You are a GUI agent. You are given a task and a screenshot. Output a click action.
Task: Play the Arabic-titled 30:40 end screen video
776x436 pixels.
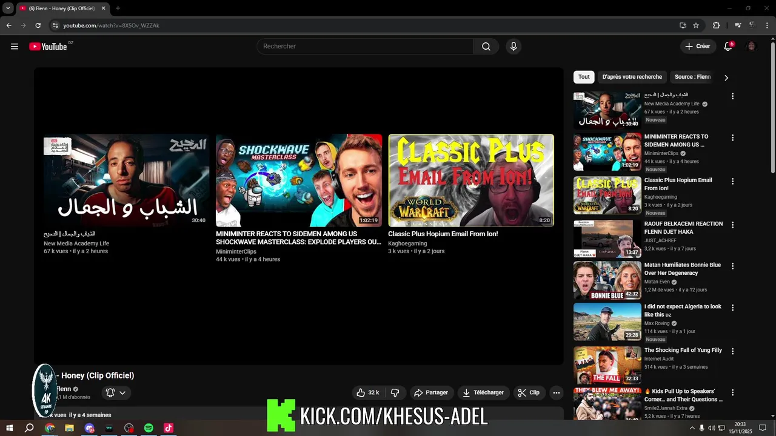(126, 180)
